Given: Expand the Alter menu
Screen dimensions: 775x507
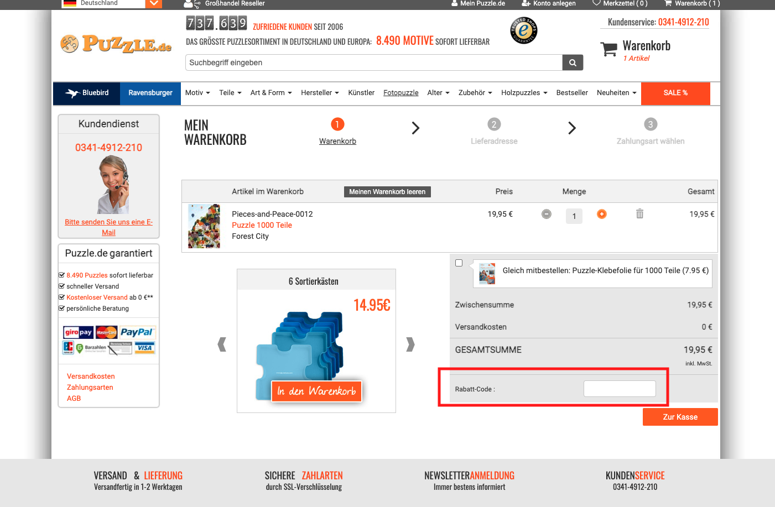Looking at the screenshot, I should click(438, 93).
